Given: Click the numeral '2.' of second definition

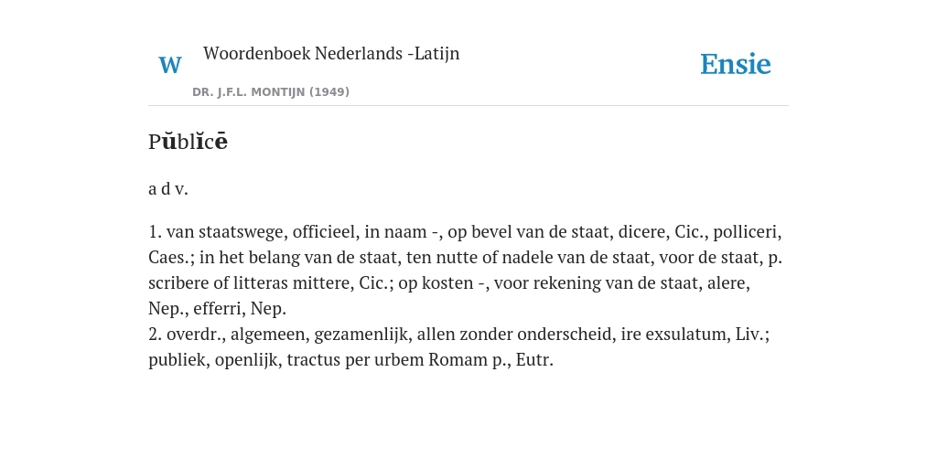Looking at the screenshot, I should pyautogui.click(x=155, y=335).
